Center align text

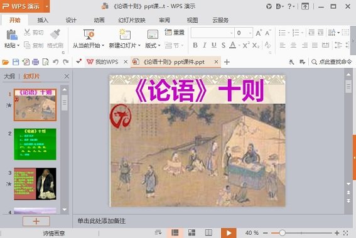pyautogui.click(x=293, y=45)
